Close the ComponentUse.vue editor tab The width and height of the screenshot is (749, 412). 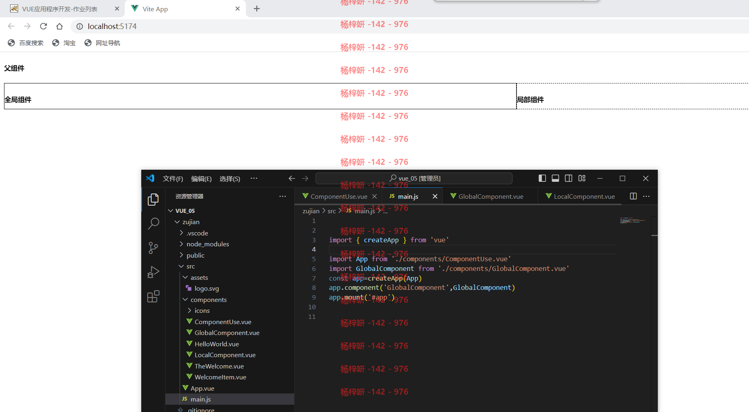374,196
